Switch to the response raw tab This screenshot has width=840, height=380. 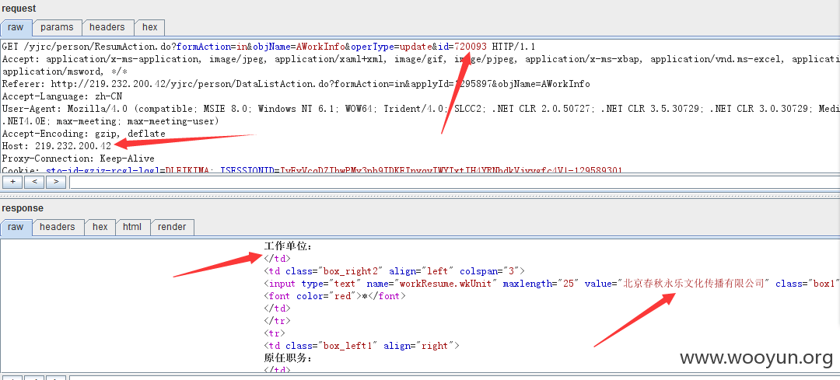pos(16,227)
